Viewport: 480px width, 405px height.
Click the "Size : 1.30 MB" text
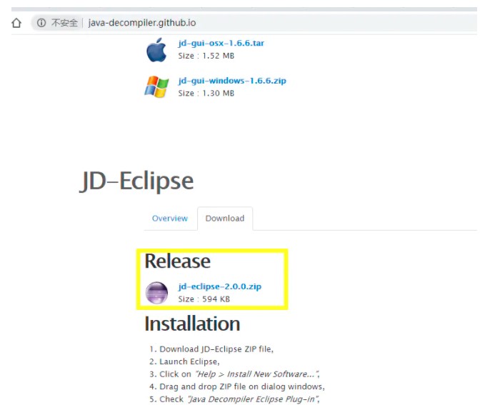(x=206, y=93)
